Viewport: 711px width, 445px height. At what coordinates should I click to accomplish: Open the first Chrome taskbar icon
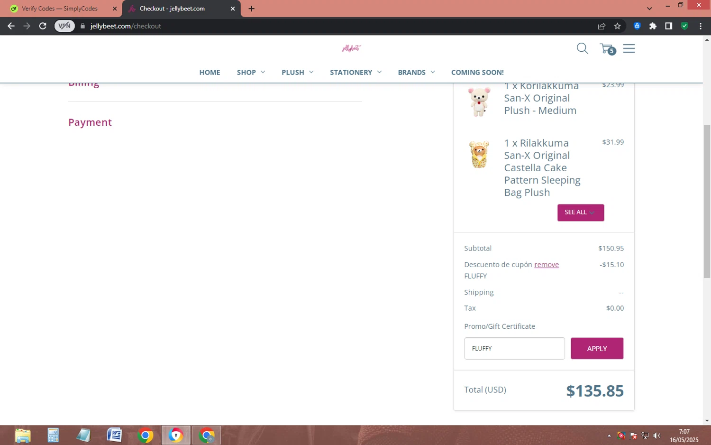[146, 435]
